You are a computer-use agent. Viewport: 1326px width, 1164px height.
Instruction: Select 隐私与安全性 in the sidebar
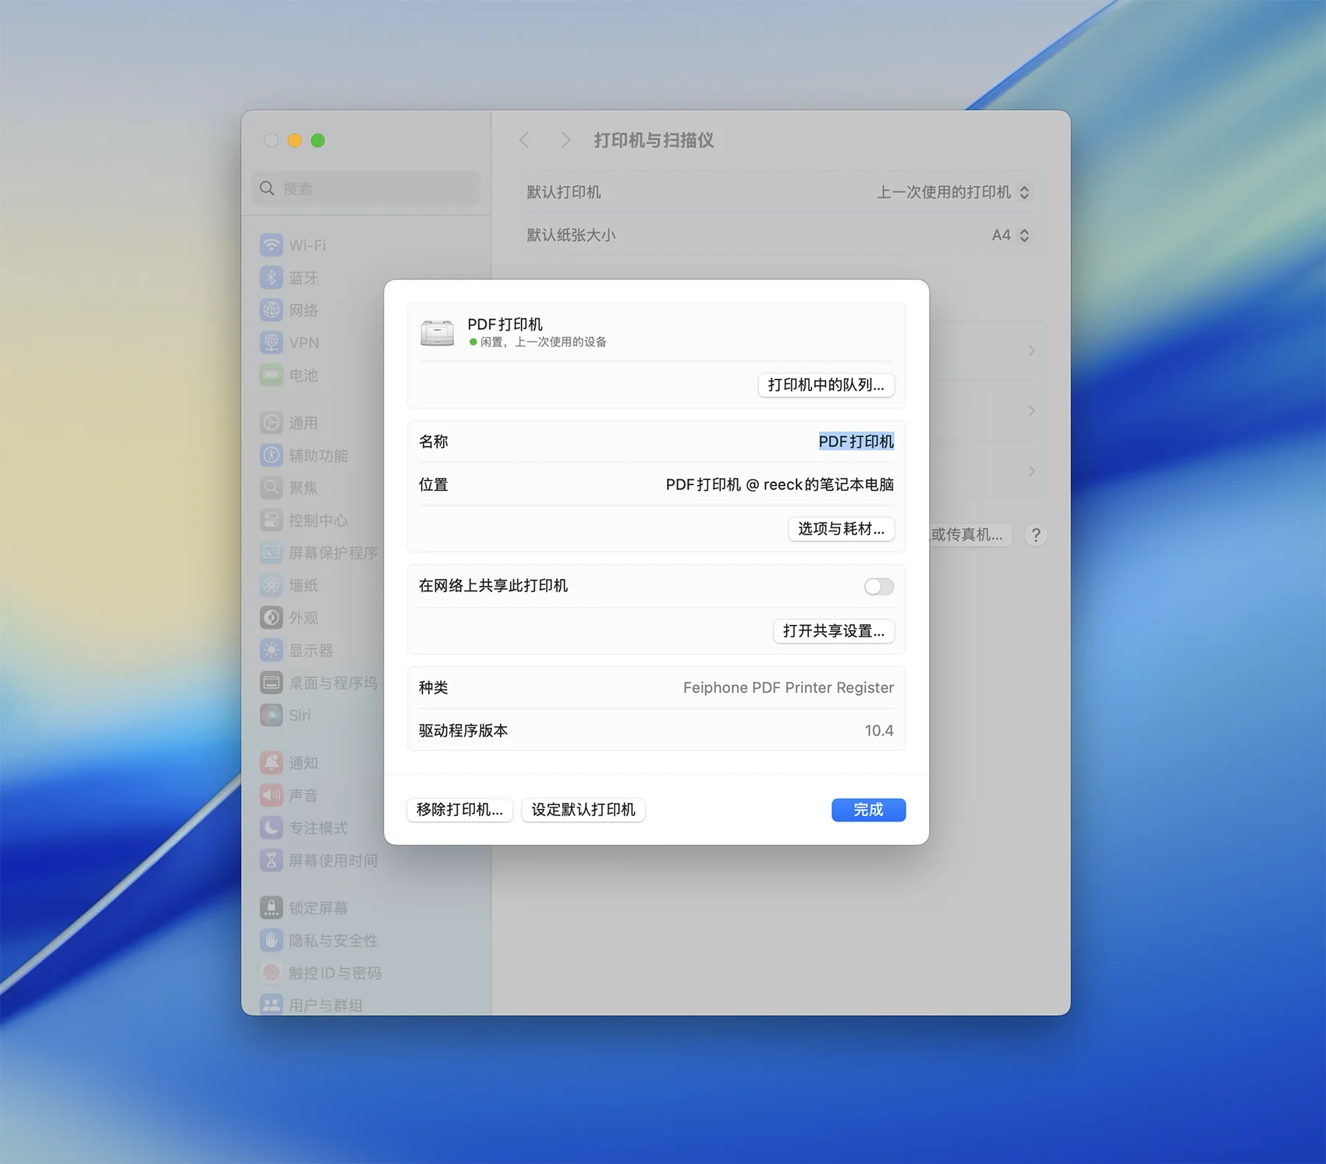tap(332, 941)
